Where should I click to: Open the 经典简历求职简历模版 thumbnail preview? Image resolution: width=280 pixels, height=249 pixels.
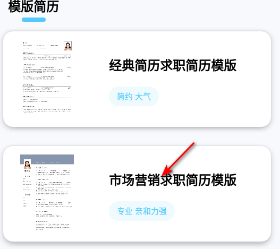click(47, 77)
